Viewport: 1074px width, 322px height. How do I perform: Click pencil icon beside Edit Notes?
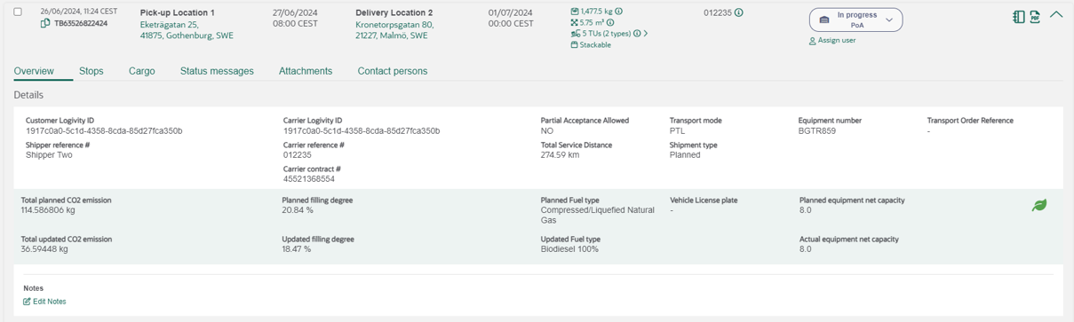coord(27,302)
